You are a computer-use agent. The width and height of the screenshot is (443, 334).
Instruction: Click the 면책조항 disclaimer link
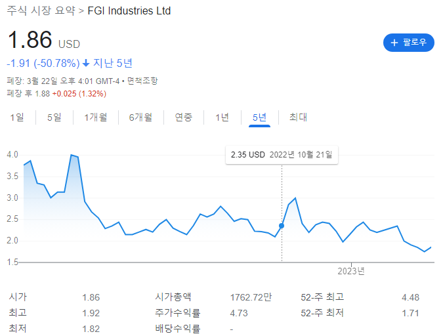pos(142,81)
